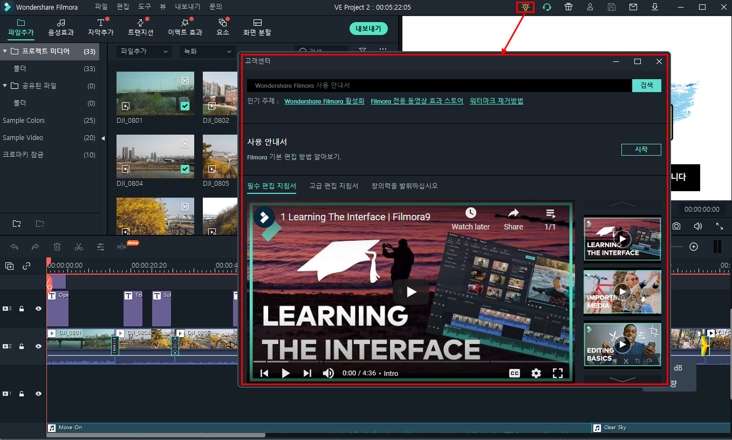Click the trash delete icon
Image resolution: width=732 pixels, height=440 pixels.
[57, 247]
